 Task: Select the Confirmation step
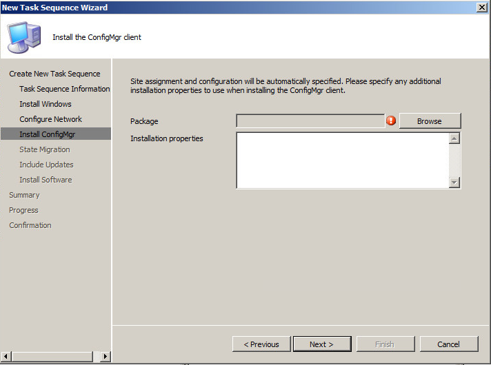[x=30, y=225]
